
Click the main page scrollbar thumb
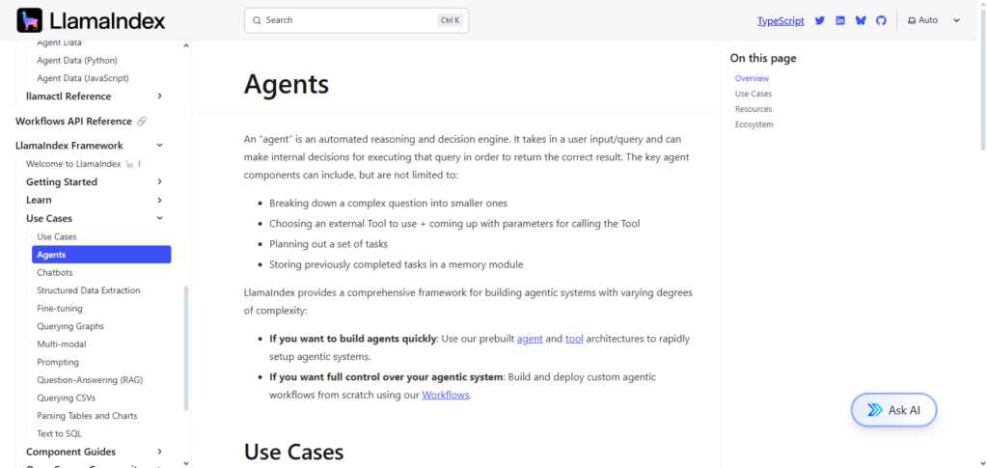[x=983, y=81]
